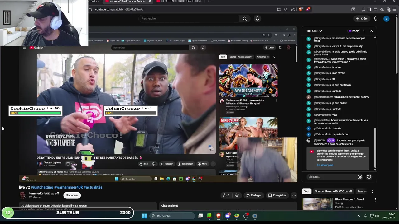
Task: Open the Leo AI sparkle icon
Action: tap(382, 9)
